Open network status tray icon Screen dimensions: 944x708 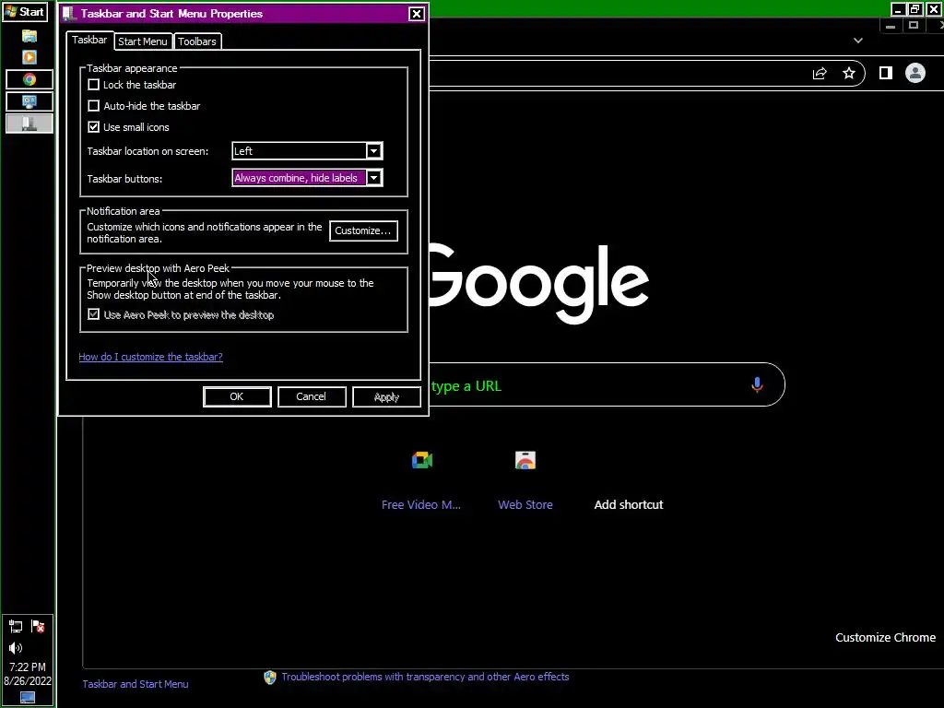click(16, 627)
